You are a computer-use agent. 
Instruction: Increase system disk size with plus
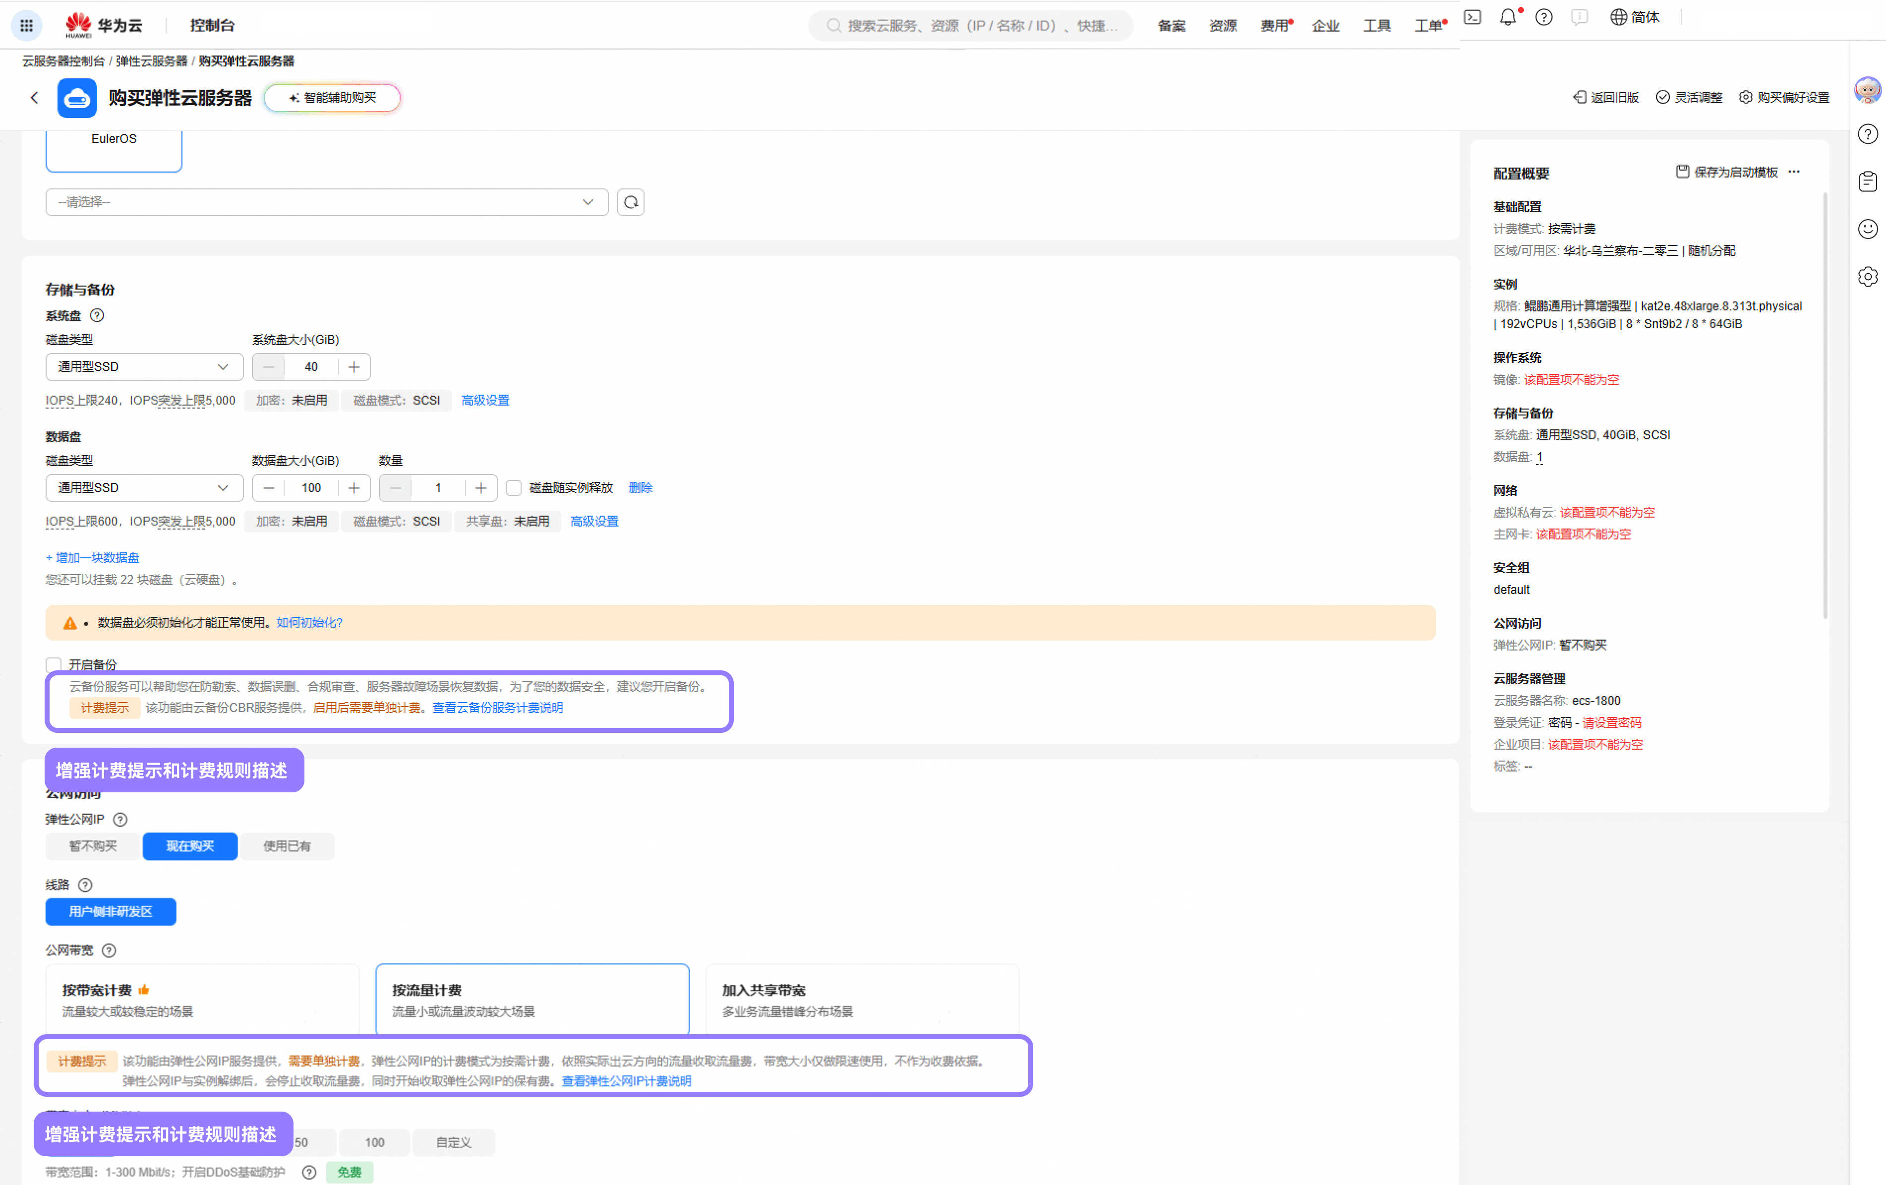(x=354, y=367)
